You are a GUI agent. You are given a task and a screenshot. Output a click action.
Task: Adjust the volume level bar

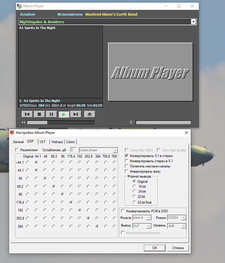(163, 123)
